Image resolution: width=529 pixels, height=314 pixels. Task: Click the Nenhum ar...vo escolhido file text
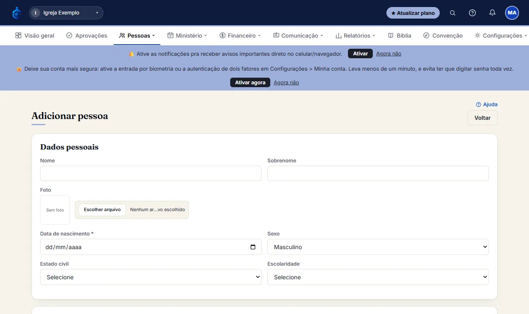tap(157, 210)
